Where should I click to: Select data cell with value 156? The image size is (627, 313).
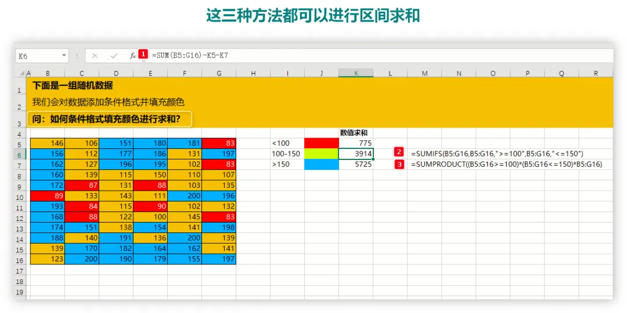48,154
